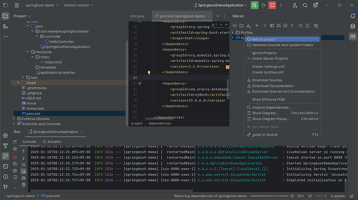Click the Maven reload all projects icon

point(235,26)
